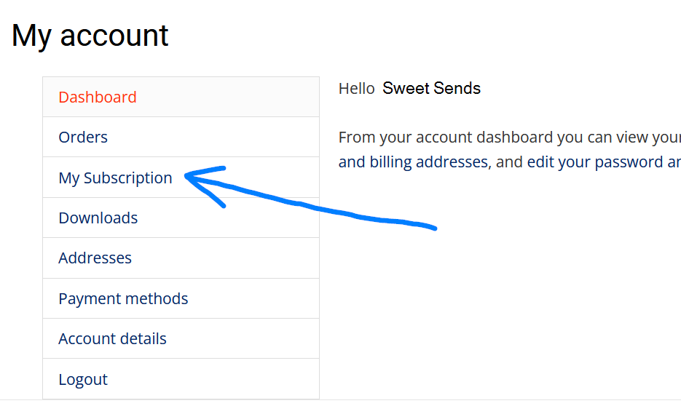Screen dimensions: 681x414
Task: Open Account details
Action: coord(112,339)
